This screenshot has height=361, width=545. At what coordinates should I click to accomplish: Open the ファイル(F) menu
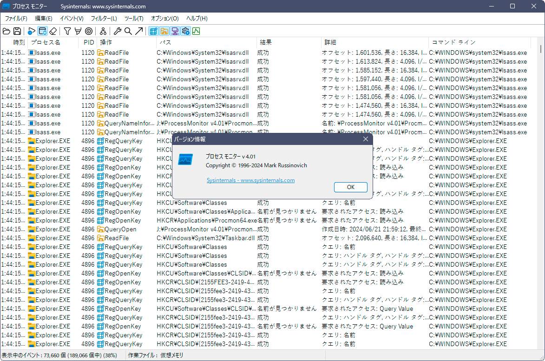point(16,19)
